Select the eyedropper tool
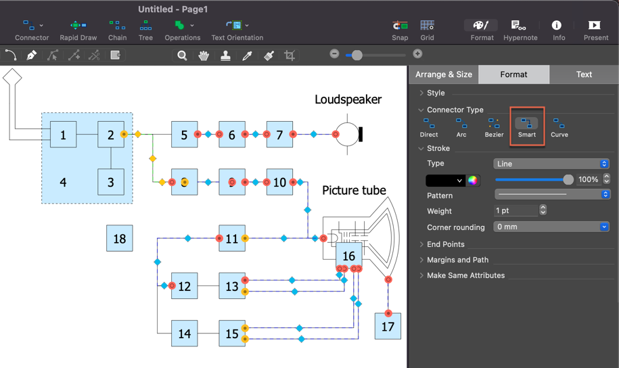 (x=247, y=55)
